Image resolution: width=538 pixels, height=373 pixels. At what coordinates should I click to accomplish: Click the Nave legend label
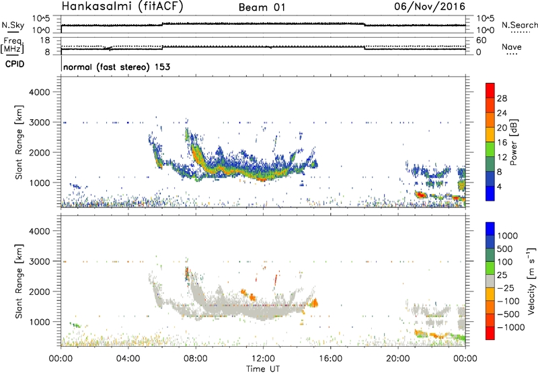512,46
